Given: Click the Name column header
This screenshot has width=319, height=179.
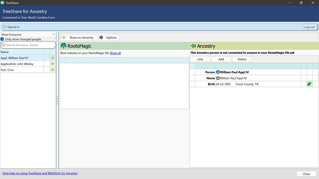Looking at the screenshot, I should (22, 52).
